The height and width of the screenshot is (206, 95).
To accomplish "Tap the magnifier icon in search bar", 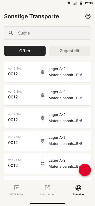I will coord(11,33).
